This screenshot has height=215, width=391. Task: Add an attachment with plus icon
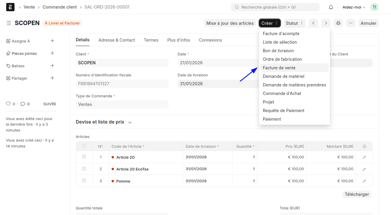click(52, 53)
